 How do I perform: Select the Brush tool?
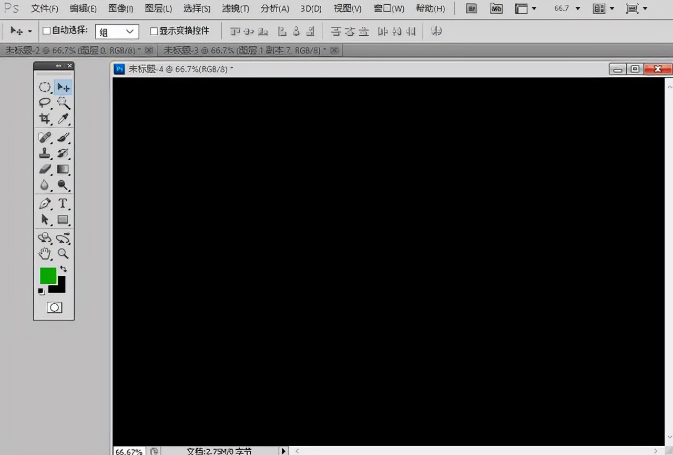coord(63,137)
